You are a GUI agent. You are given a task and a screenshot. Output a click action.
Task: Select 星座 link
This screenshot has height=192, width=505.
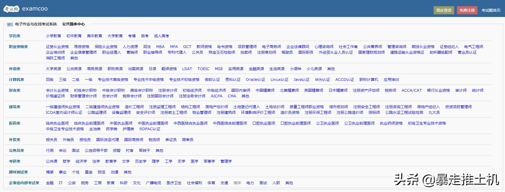[89, 172]
